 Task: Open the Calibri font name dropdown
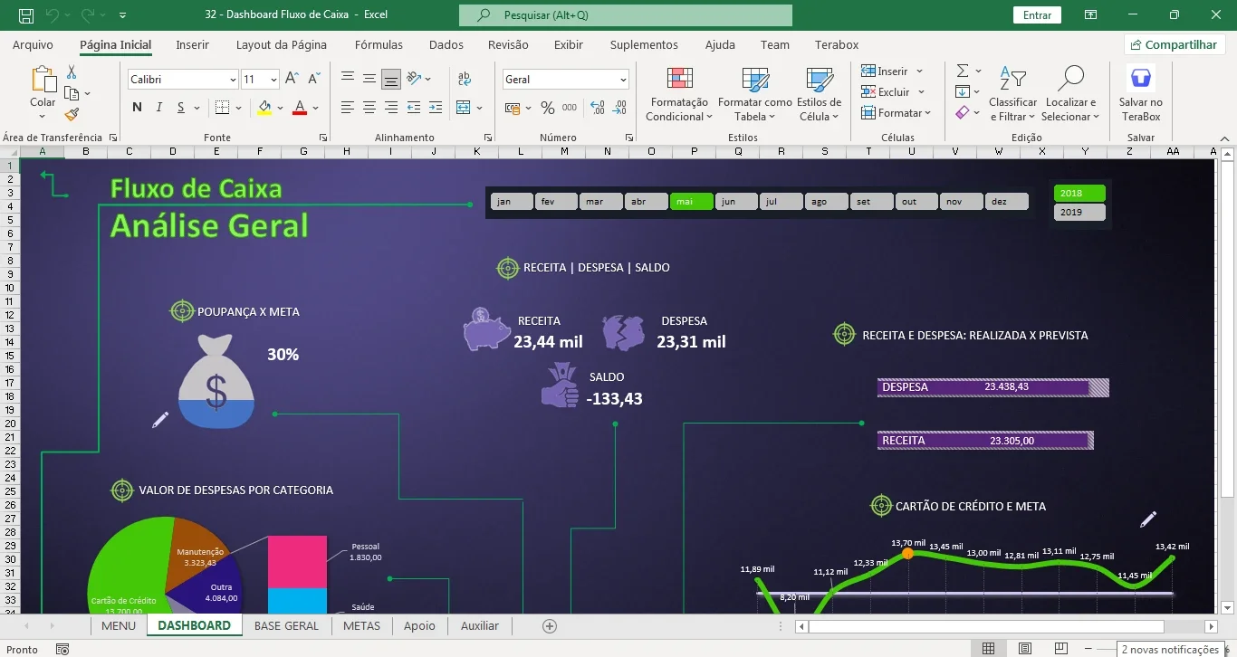point(233,80)
